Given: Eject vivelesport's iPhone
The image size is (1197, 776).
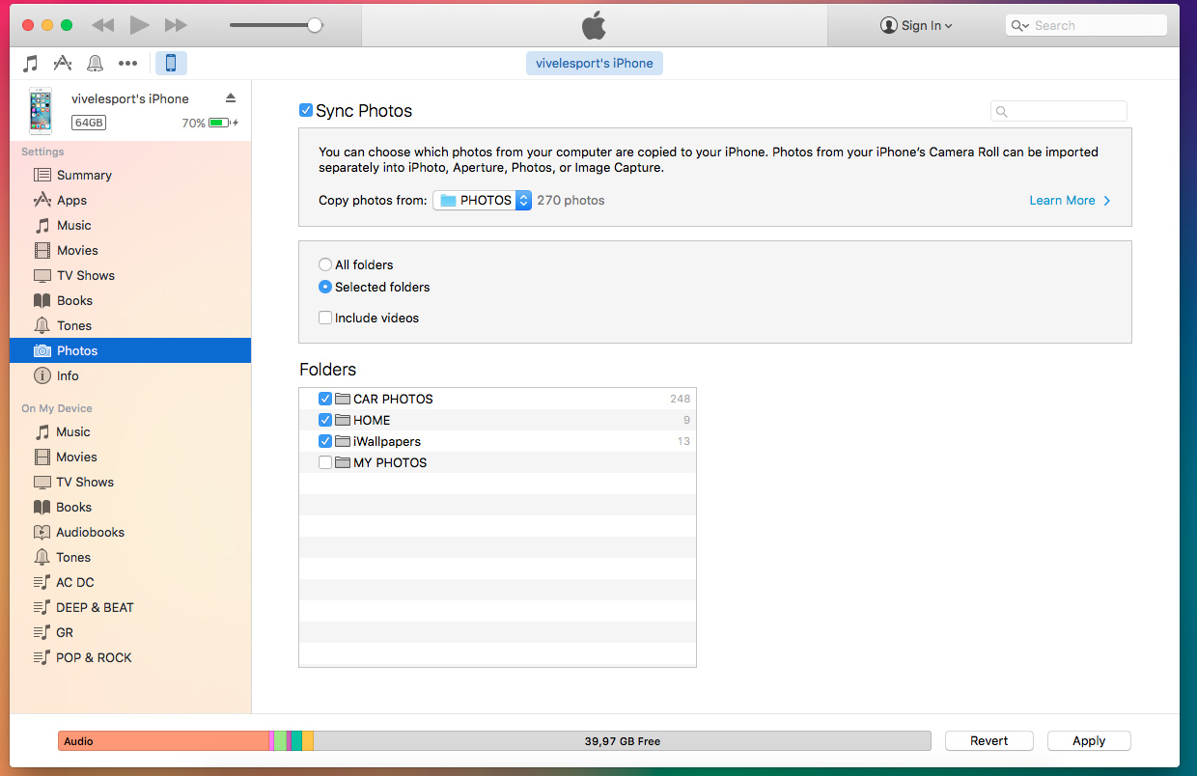Looking at the screenshot, I should coord(231,98).
